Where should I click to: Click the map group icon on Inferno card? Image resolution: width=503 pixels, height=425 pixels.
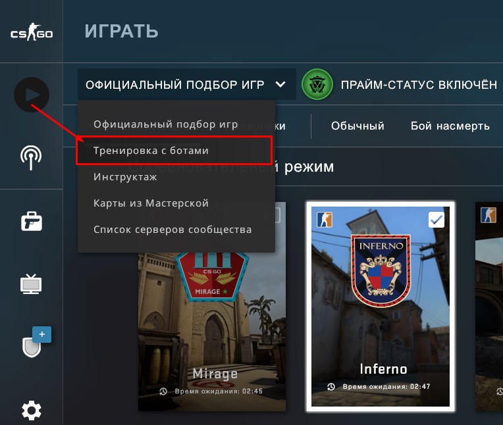pos(325,220)
